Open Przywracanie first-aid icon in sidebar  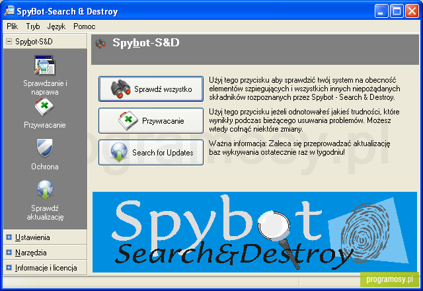(44, 107)
